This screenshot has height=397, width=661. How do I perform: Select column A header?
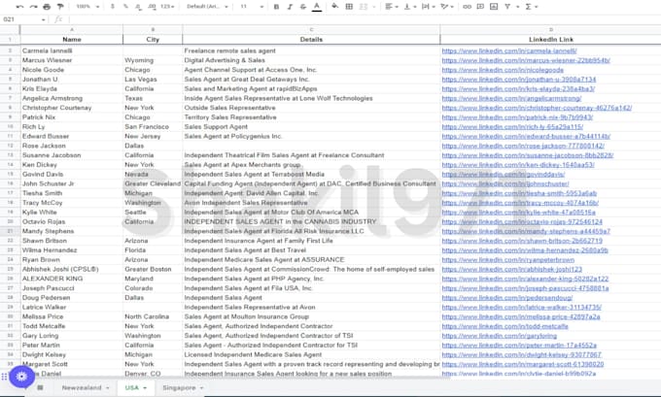pyautogui.click(x=72, y=29)
